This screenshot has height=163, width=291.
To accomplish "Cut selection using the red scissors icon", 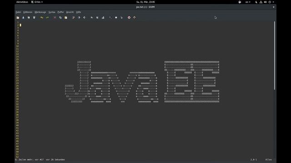I will pyautogui.click(x=55, y=18).
